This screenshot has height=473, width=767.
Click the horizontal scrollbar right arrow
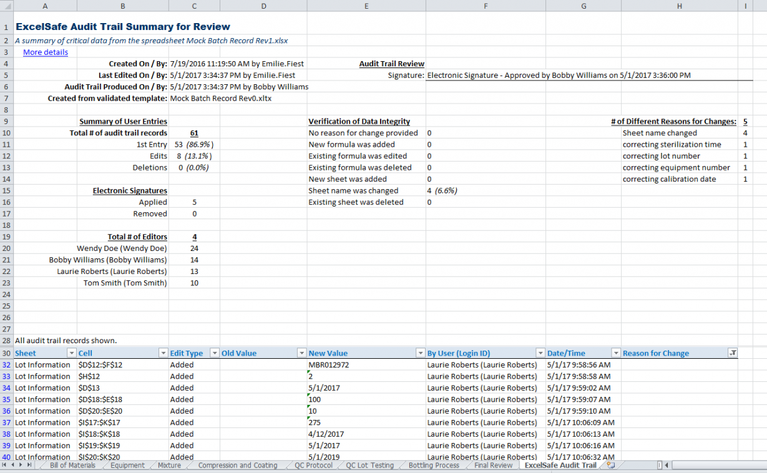763,465
